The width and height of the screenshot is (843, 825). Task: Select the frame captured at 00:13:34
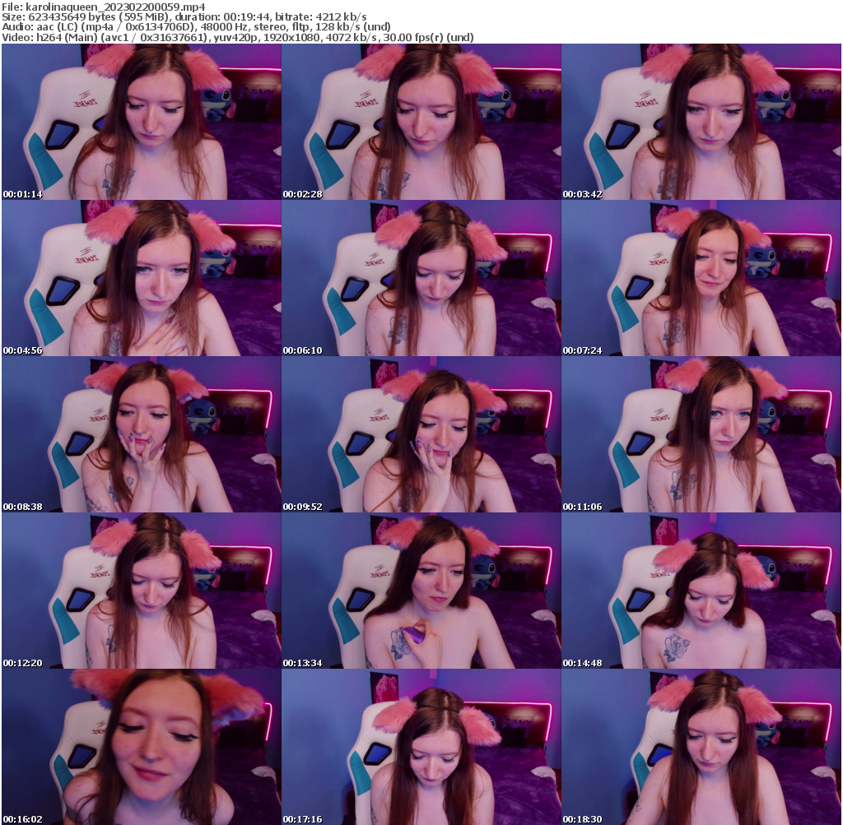tap(421, 588)
